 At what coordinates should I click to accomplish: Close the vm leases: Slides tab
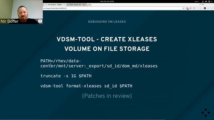[x=64, y=5]
